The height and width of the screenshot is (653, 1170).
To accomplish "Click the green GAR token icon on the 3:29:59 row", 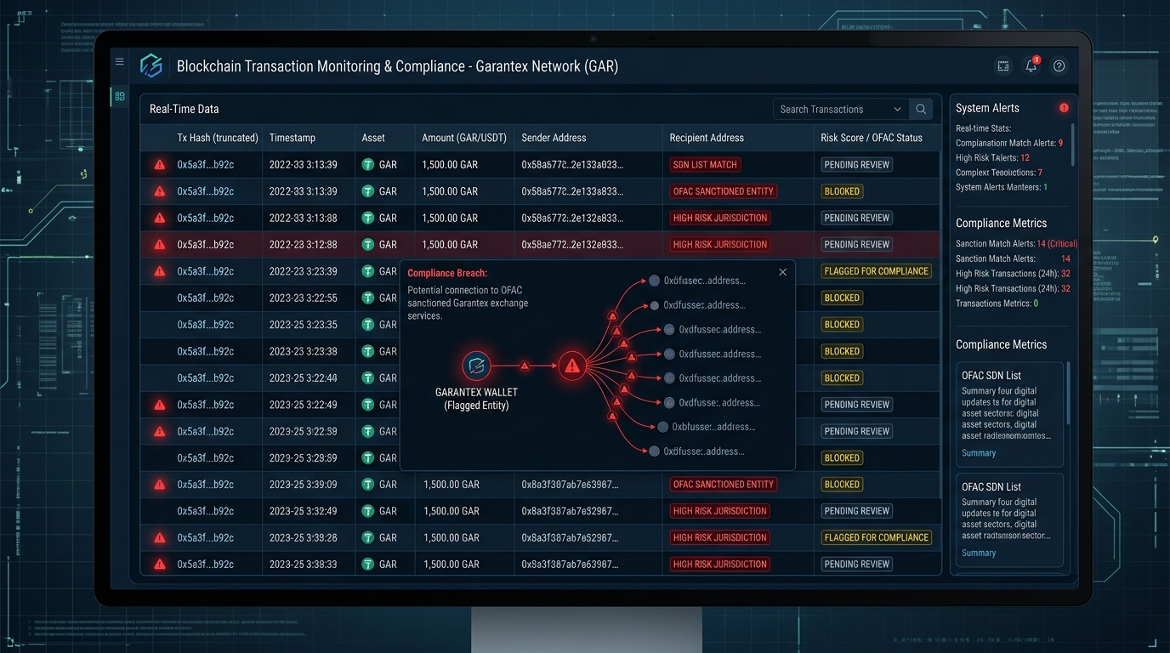I will point(368,457).
